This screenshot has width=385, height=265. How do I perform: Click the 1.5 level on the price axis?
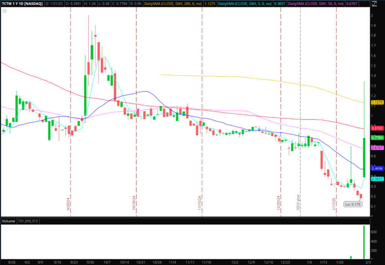[373, 66]
